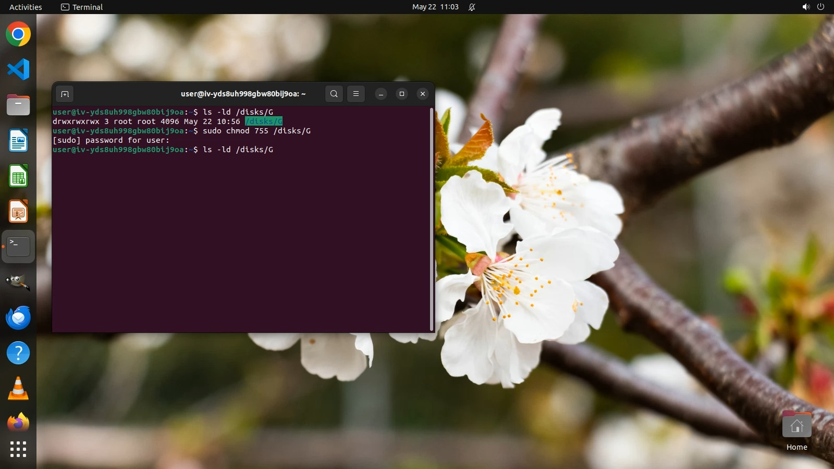
Task: Launch GIMP image editor from dock
Action: (18, 282)
